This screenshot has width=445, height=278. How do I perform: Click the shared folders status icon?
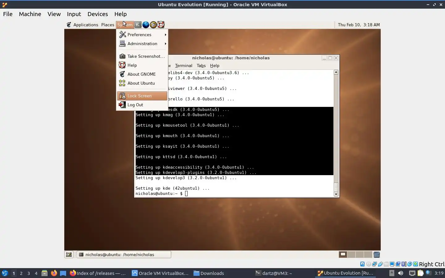click(x=386, y=264)
